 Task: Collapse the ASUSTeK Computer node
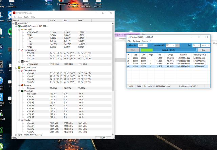16,26
